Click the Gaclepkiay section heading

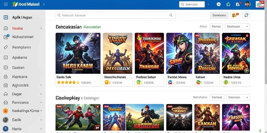pyautogui.click(x=68, y=98)
